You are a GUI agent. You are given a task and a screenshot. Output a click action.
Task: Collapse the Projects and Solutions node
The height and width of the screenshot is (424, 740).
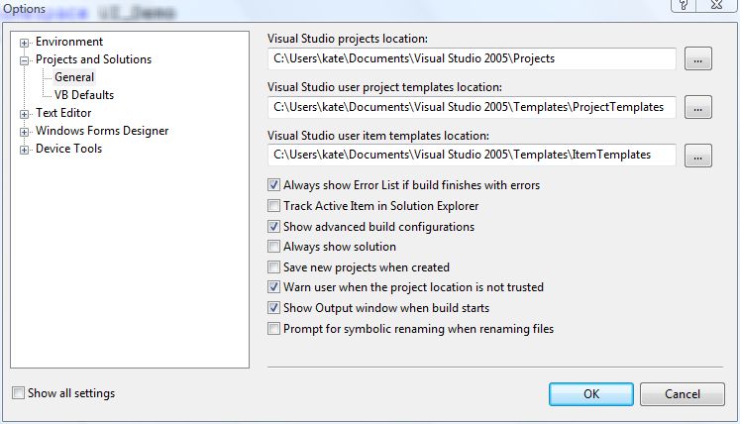pyautogui.click(x=24, y=60)
